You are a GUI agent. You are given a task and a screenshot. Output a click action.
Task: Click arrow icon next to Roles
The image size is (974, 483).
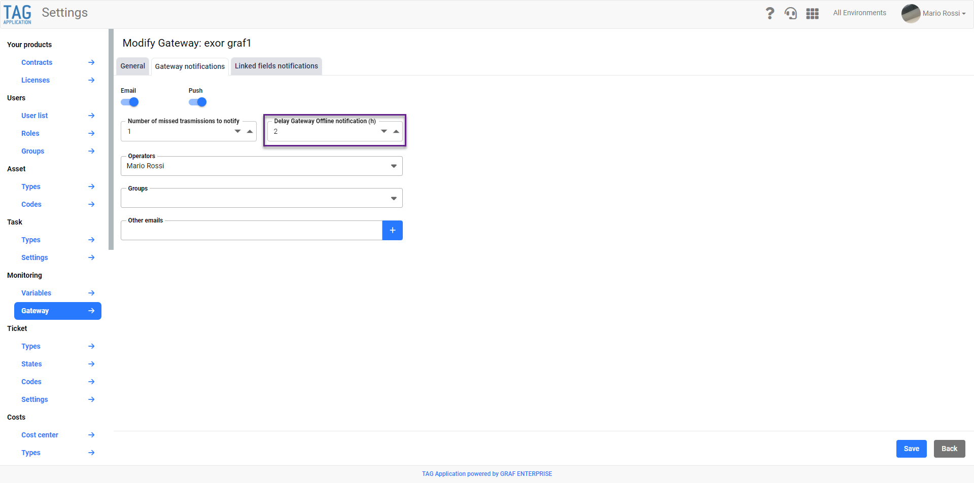coord(91,133)
